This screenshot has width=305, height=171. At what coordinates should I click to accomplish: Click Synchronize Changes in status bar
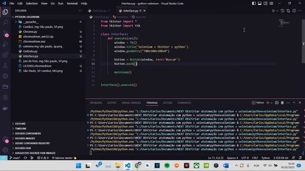pyautogui.click(x=25, y=158)
